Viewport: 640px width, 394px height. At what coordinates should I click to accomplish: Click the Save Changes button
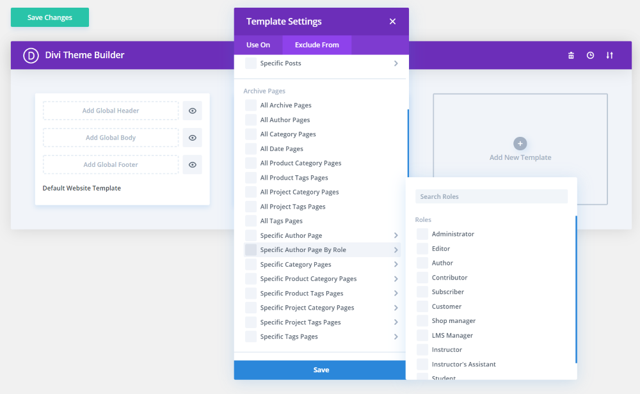coord(50,17)
